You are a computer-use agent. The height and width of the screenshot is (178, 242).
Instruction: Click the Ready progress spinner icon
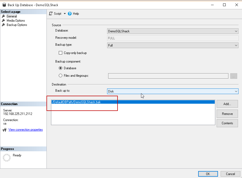(7, 158)
